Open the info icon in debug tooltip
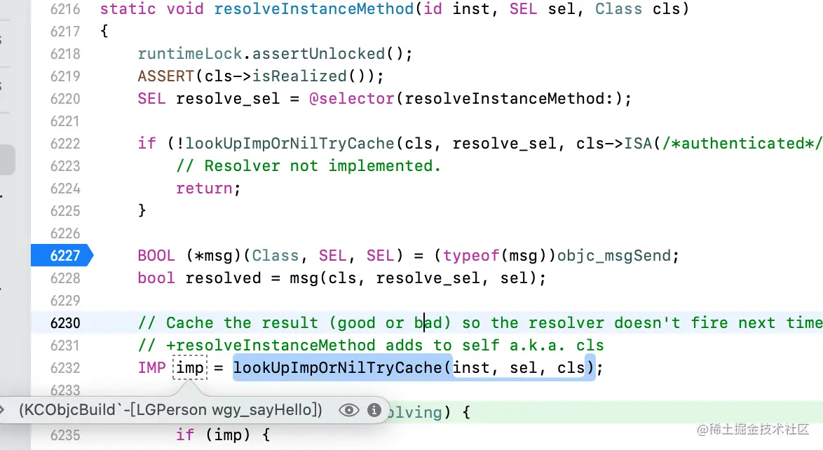This screenshot has height=450, width=823. 374,410
